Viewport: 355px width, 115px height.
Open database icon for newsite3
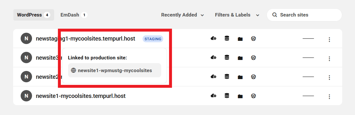click(227, 58)
